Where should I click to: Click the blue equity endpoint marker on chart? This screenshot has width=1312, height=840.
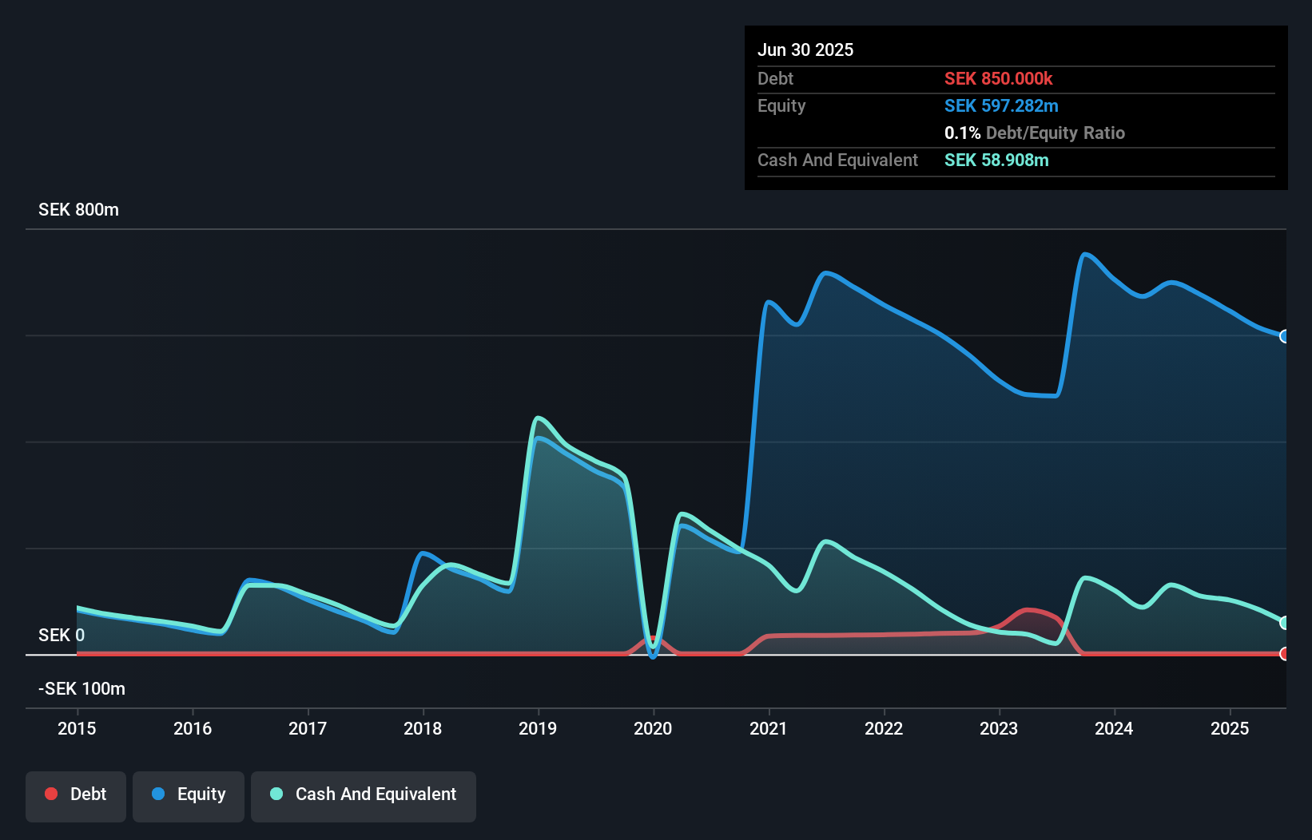1283,337
